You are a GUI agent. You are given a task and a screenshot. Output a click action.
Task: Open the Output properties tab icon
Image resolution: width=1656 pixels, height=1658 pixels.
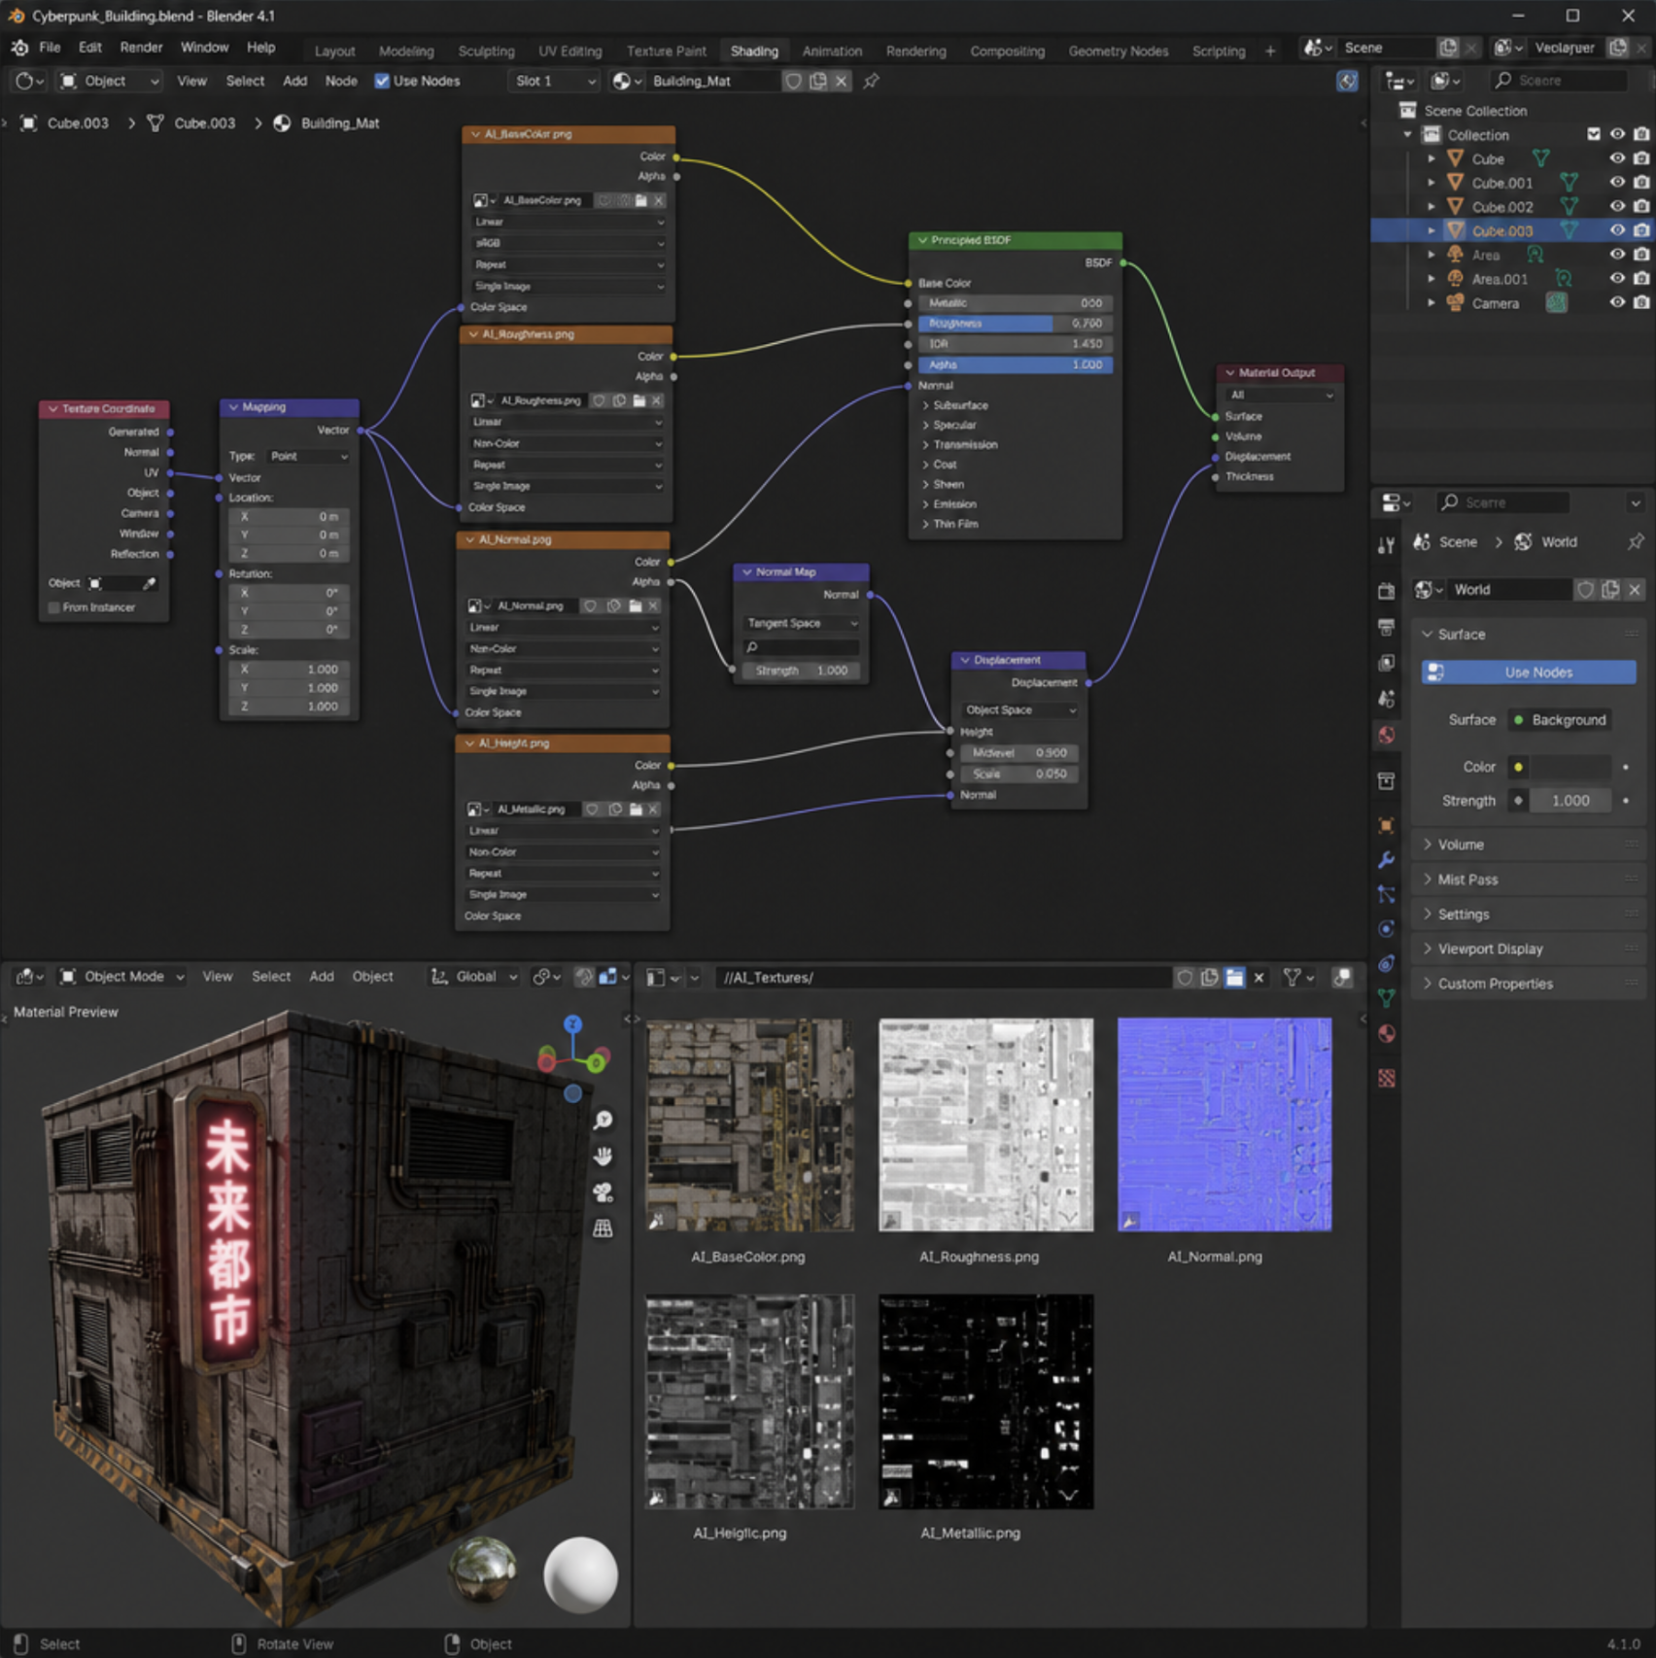(1387, 627)
